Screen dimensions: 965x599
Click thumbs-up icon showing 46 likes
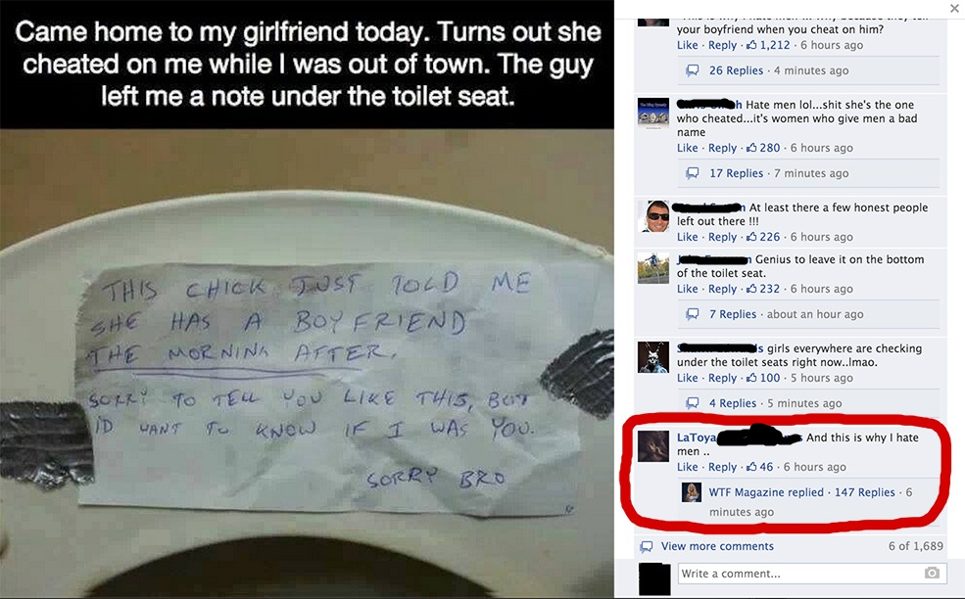tap(751, 467)
